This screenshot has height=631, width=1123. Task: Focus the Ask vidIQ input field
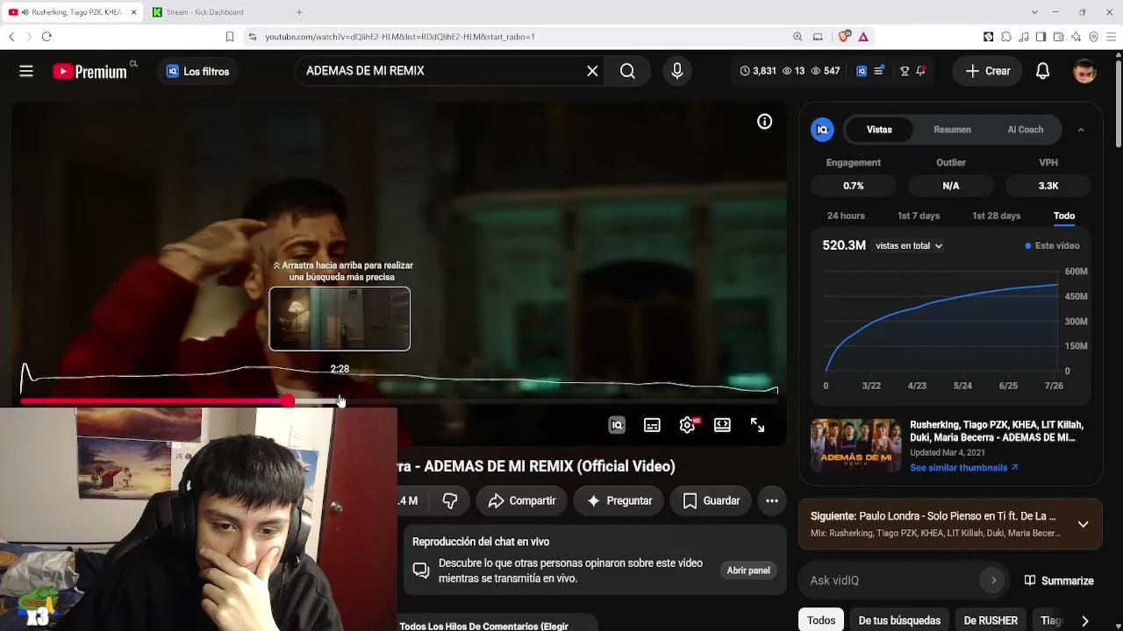[x=891, y=580]
